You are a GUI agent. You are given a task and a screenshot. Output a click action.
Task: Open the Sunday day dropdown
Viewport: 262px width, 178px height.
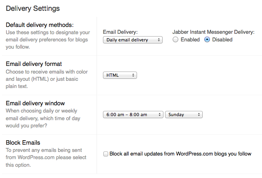pos(184,115)
